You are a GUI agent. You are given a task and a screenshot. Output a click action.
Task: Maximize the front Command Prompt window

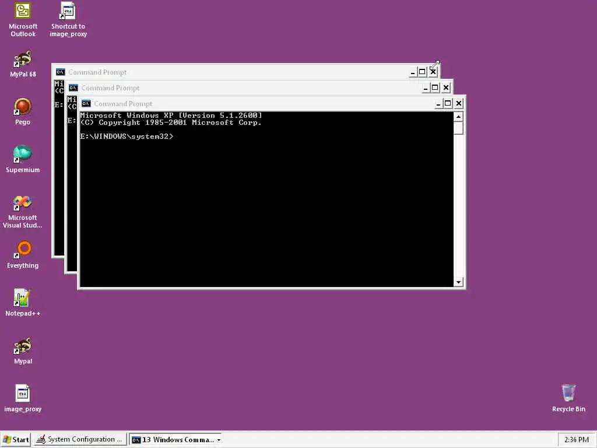tap(448, 104)
